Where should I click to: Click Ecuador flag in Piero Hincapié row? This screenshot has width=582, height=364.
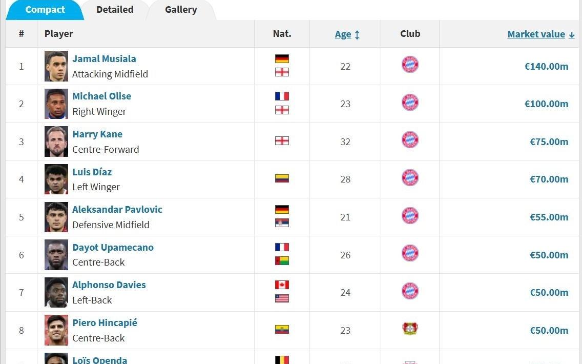(282, 329)
